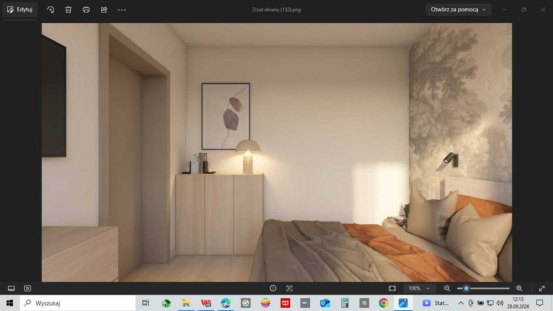Select the Photos app taskbar icon
The height and width of the screenshot is (311, 553).
point(403,303)
